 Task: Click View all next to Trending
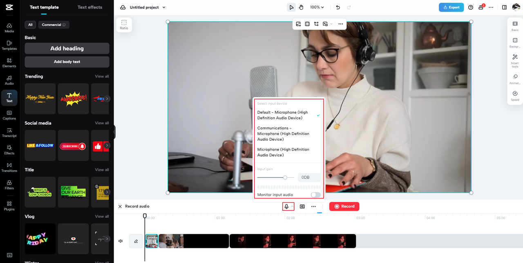point(102,76)
